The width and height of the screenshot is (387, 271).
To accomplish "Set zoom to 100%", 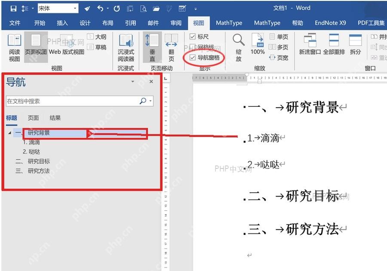I will point(258,44).
